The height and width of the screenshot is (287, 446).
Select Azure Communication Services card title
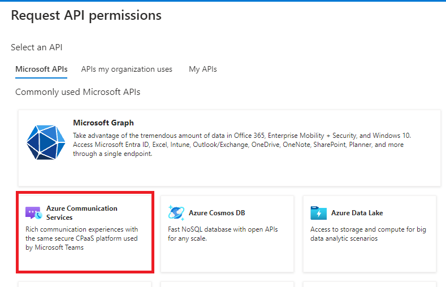click(x=82, y=213)
